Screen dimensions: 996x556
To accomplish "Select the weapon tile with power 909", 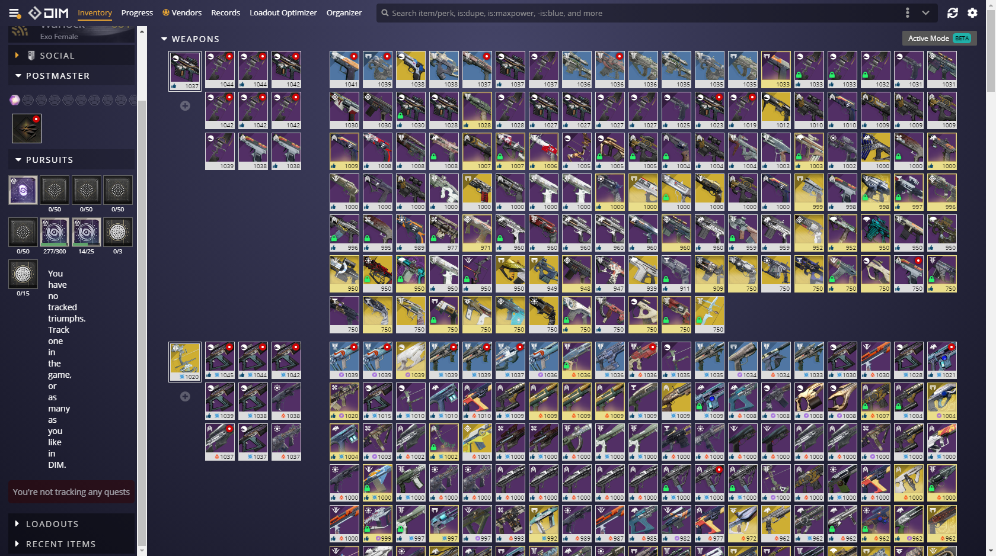I will click(x=710, y=274).
